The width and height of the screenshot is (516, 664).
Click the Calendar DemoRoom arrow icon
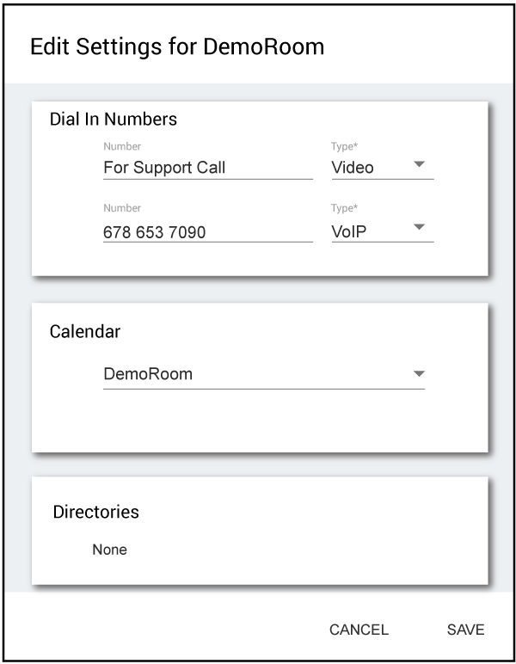pyautogui.click(x=419, y=373)
